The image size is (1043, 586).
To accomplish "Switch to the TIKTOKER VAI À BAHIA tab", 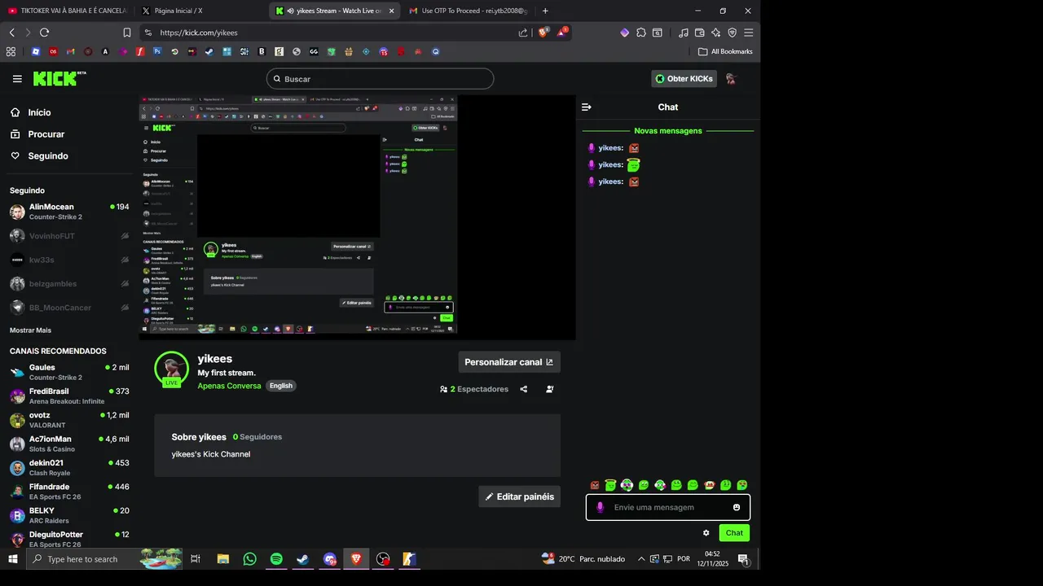I will tap(67, 11).
